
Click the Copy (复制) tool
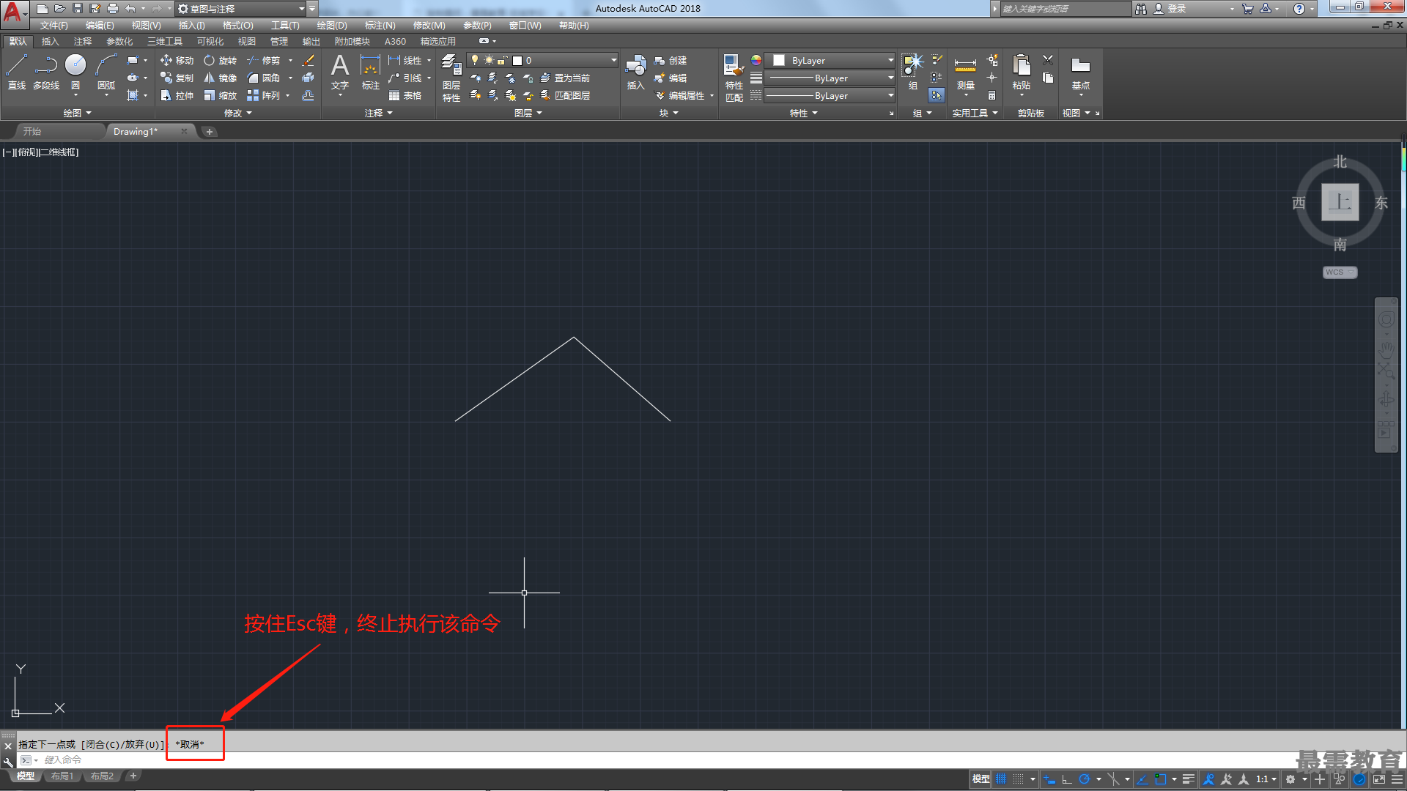[177, 78]
